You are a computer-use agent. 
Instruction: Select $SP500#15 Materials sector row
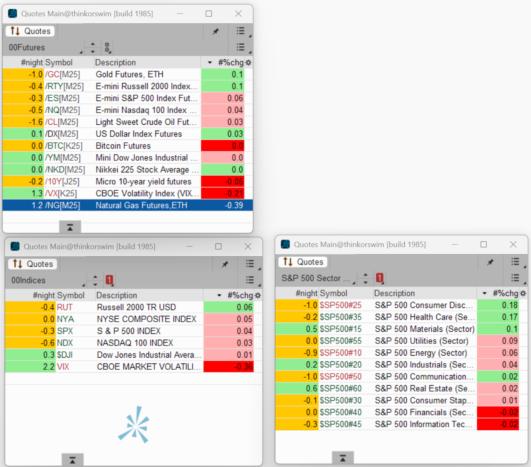(x=401, y=329)
